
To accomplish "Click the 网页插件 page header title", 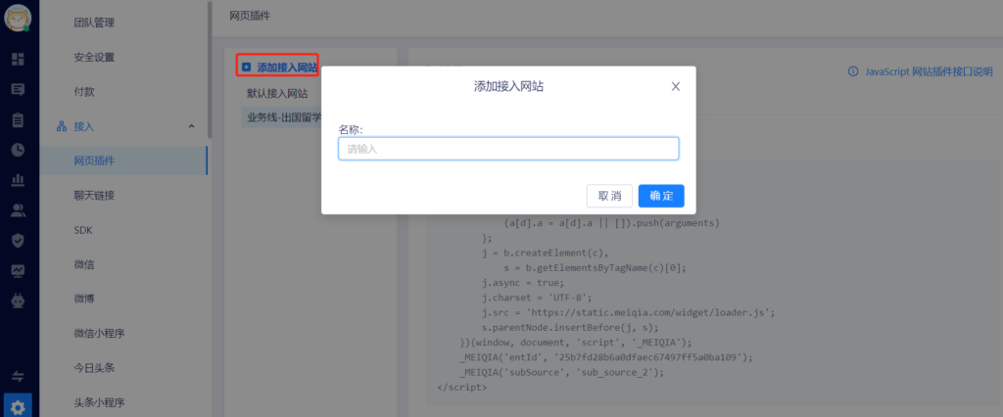I will [x=250, y=16].
